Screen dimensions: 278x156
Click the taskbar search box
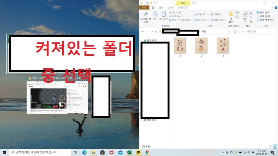pos(40,152)
